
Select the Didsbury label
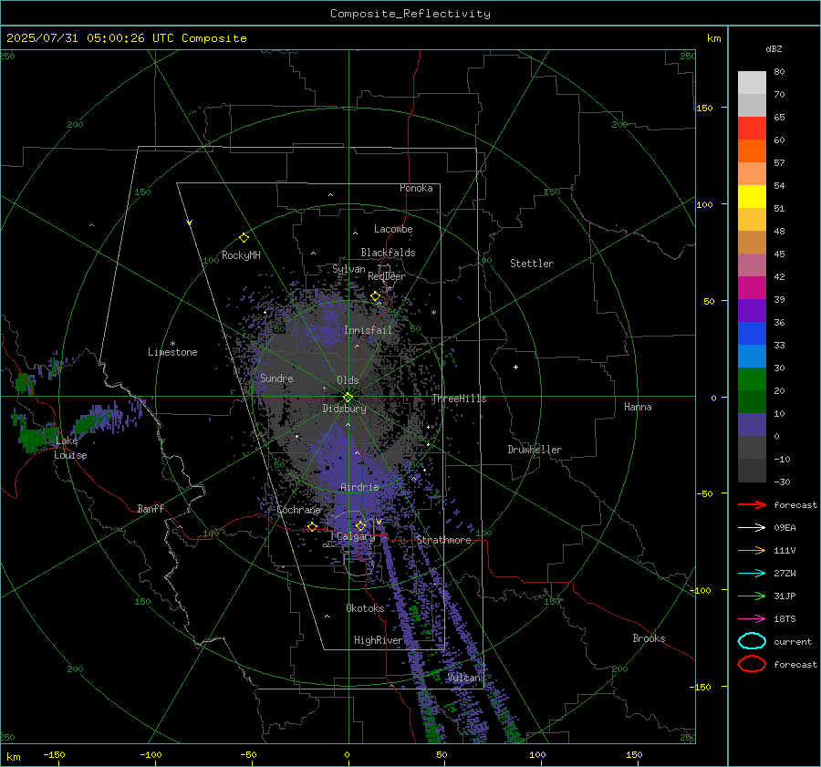pyautogui.click(x=344, y=409)
